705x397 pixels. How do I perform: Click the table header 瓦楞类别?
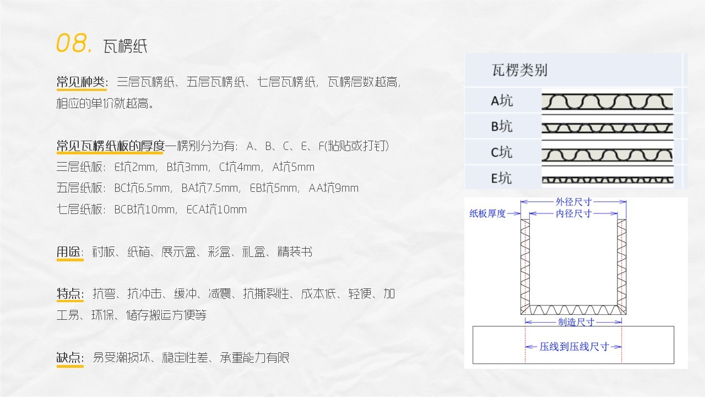click(519, 70)
